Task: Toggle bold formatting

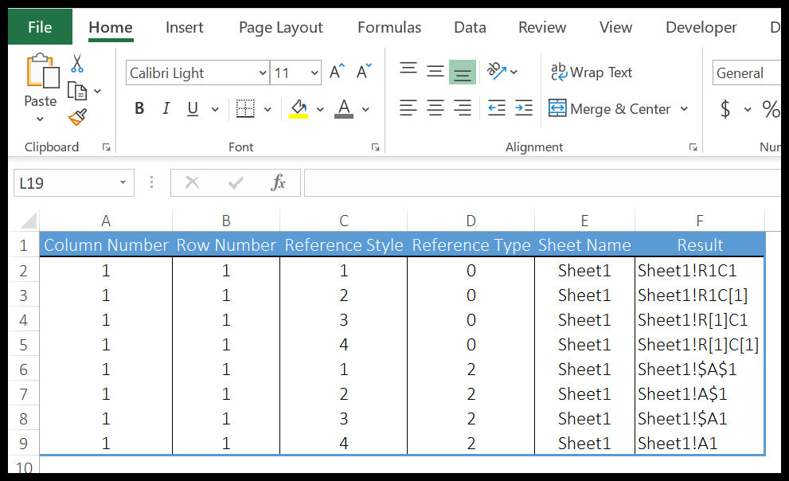Action: coord(139,108)
